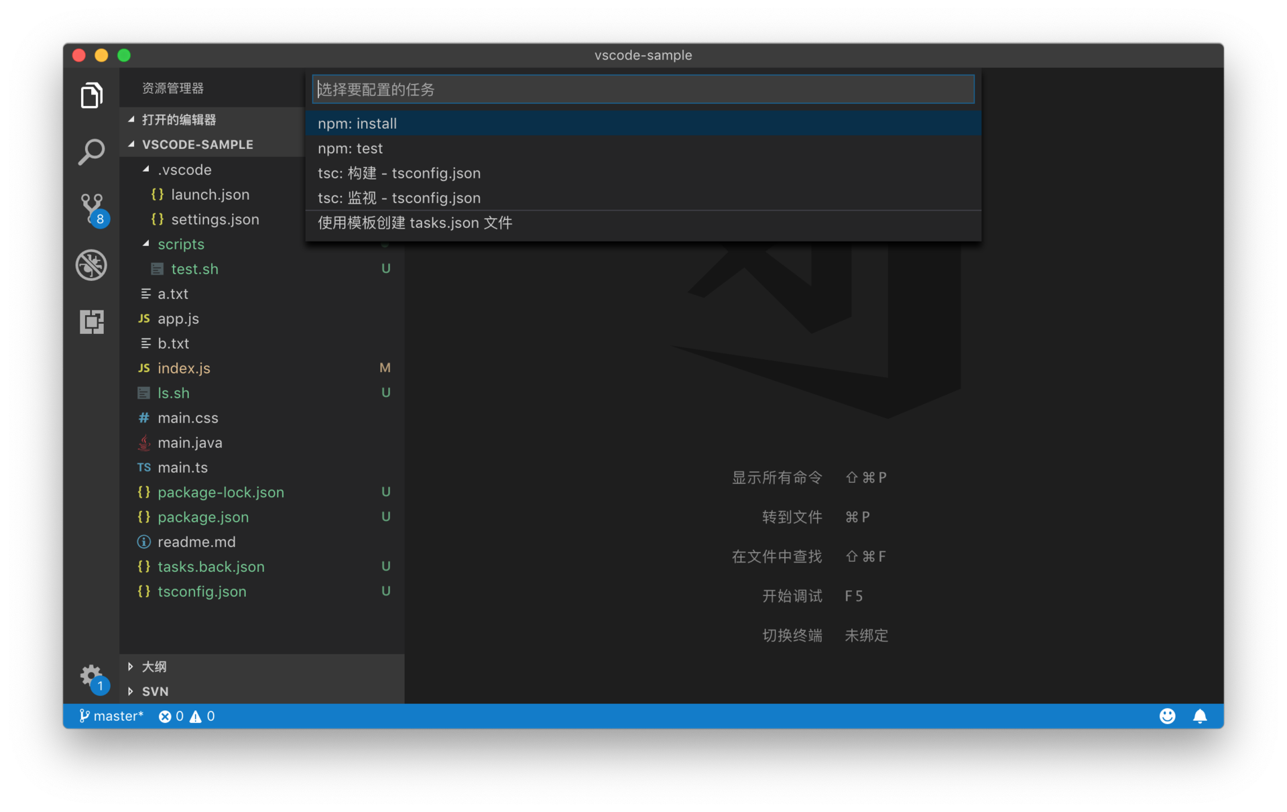Open the Debug view icon
Screen dimensions: 1287x812
pos(91,265)
